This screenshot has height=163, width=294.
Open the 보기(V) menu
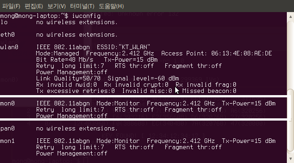56,6
